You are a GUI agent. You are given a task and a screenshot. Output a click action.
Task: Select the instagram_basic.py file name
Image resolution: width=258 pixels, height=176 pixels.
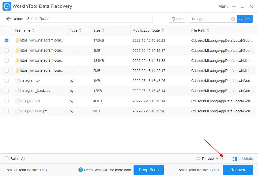point(35,91)
